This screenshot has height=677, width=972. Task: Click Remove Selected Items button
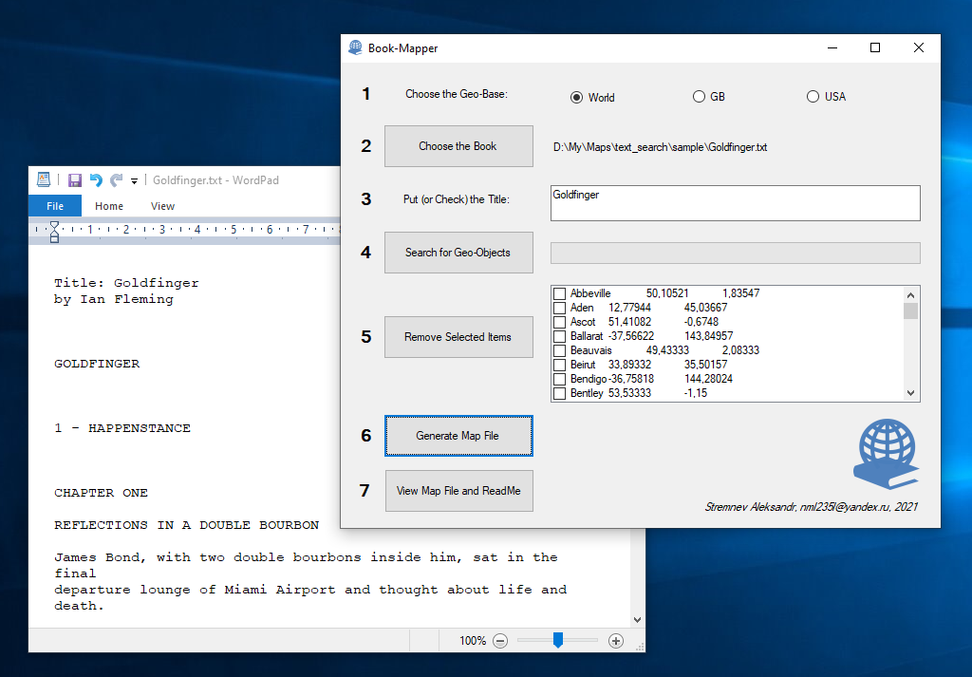[458, 337]
